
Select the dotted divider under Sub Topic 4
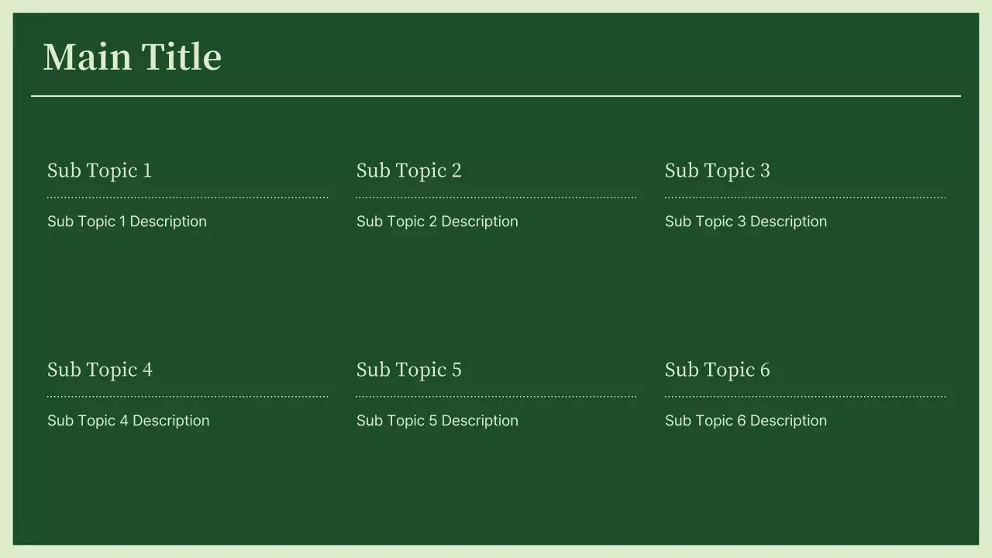tap(188, 397)
